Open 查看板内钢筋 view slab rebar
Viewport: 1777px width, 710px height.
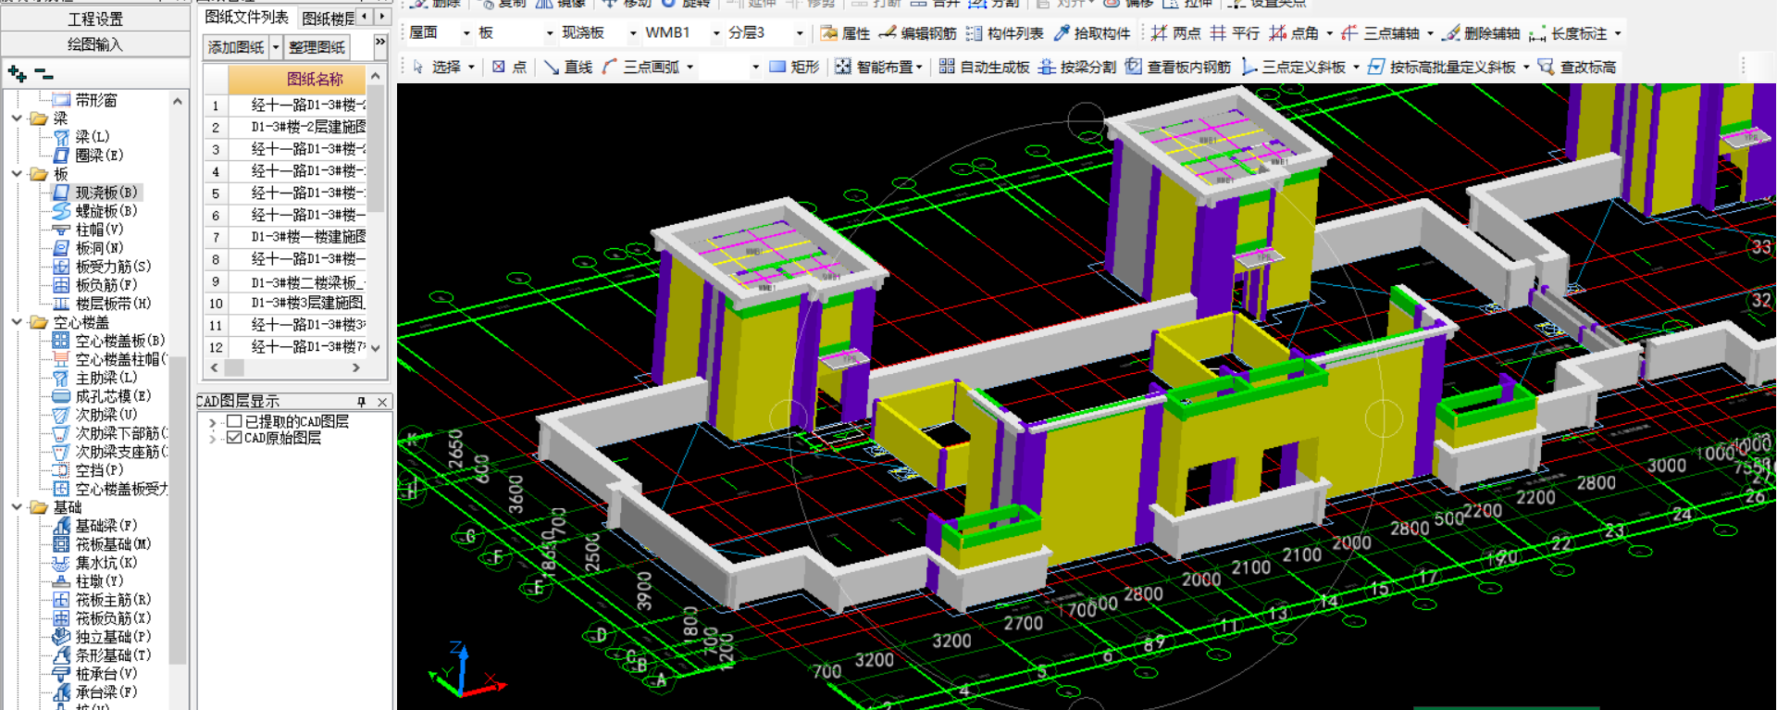[x=1178, y=67]
